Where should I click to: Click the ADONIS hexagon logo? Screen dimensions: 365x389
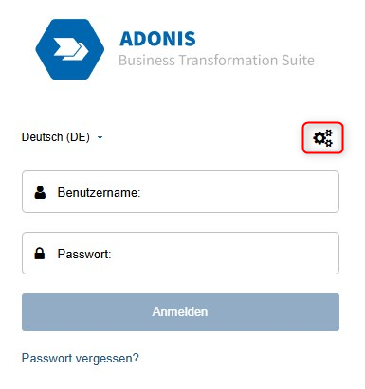coord(70,49)
